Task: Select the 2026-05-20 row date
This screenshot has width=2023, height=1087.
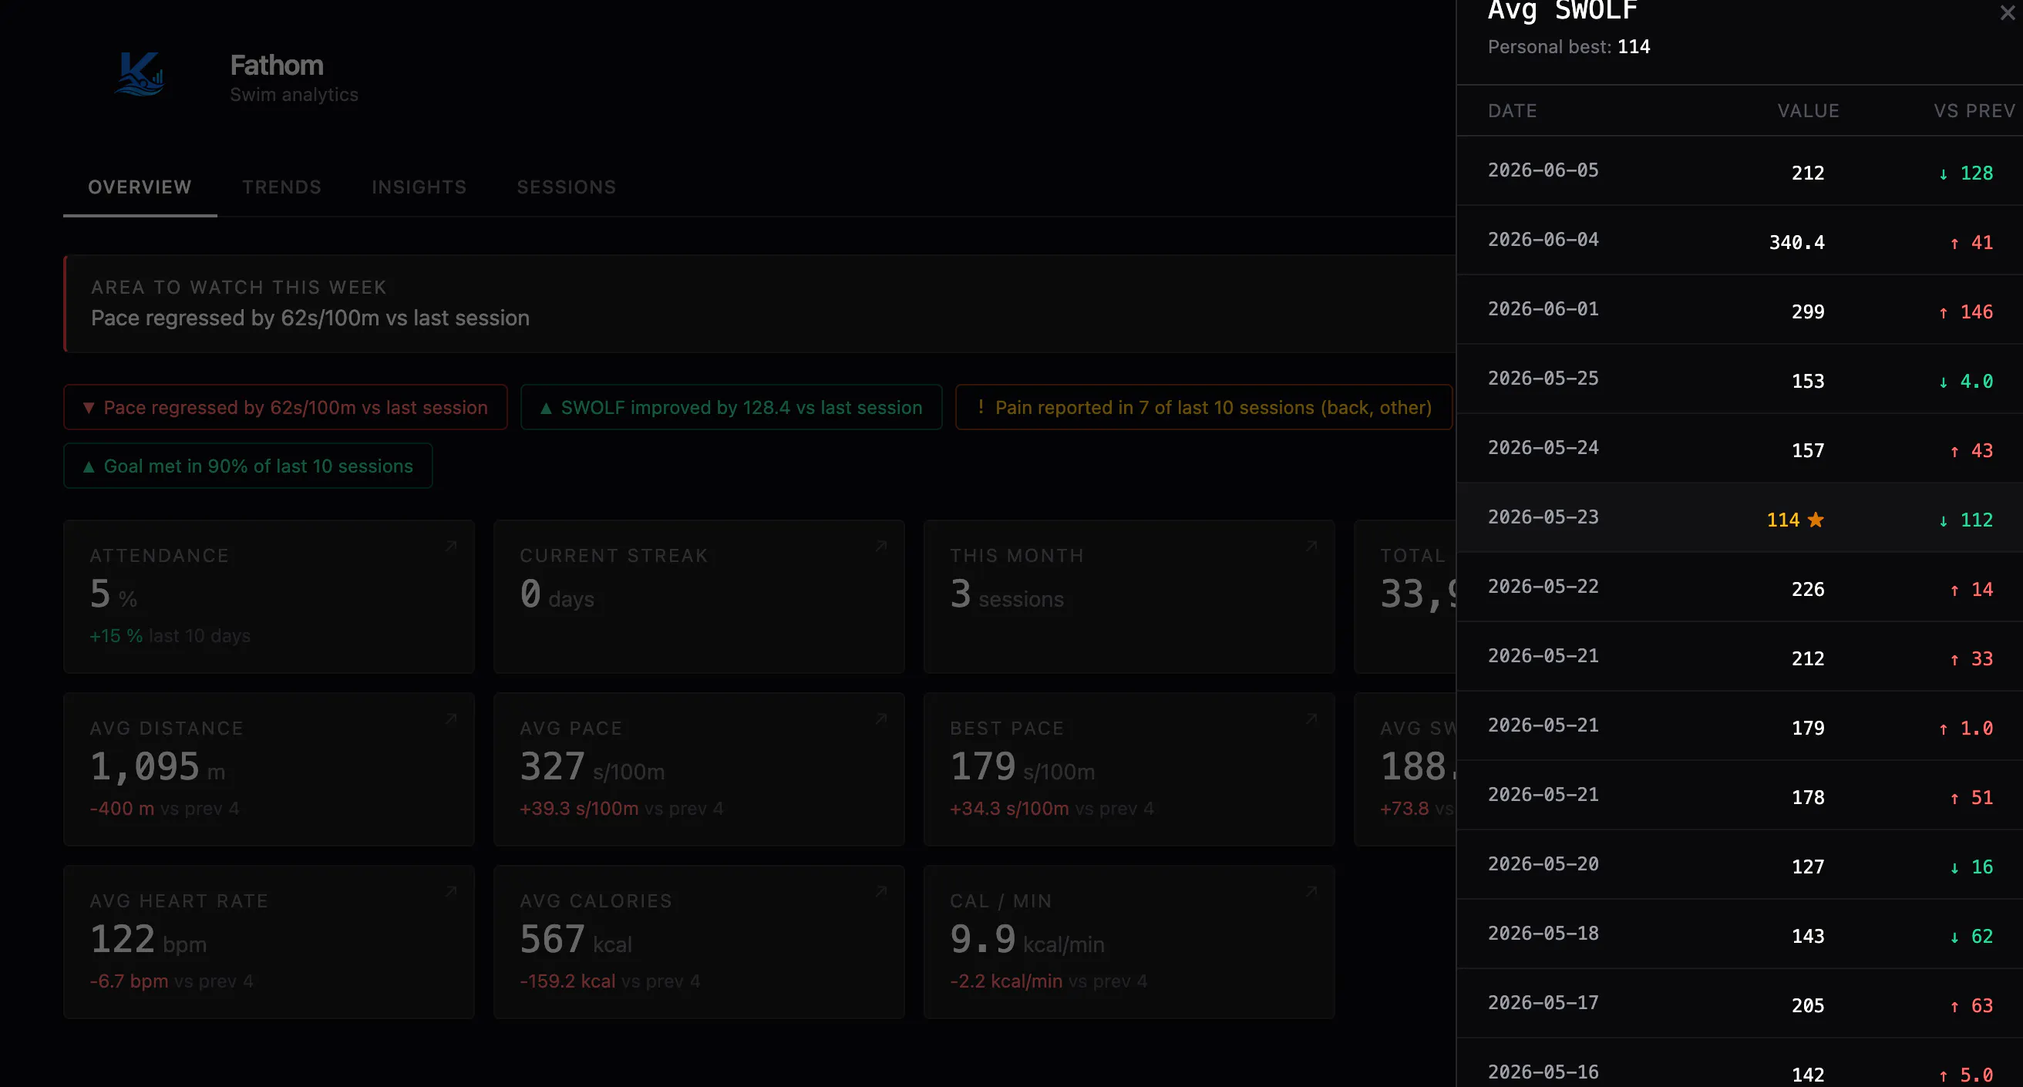Action: pos(1543,864)
